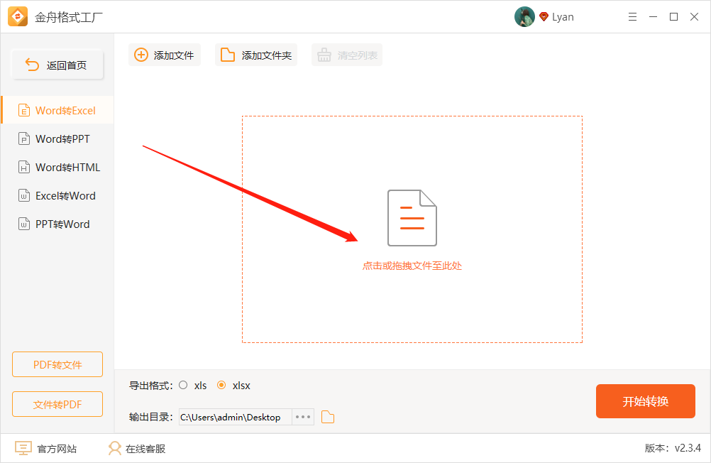Image resolution: width=711 pixels, height=463 pixels.
Task: Select Word转PPT in sidebar
Action: coord(57,138)
